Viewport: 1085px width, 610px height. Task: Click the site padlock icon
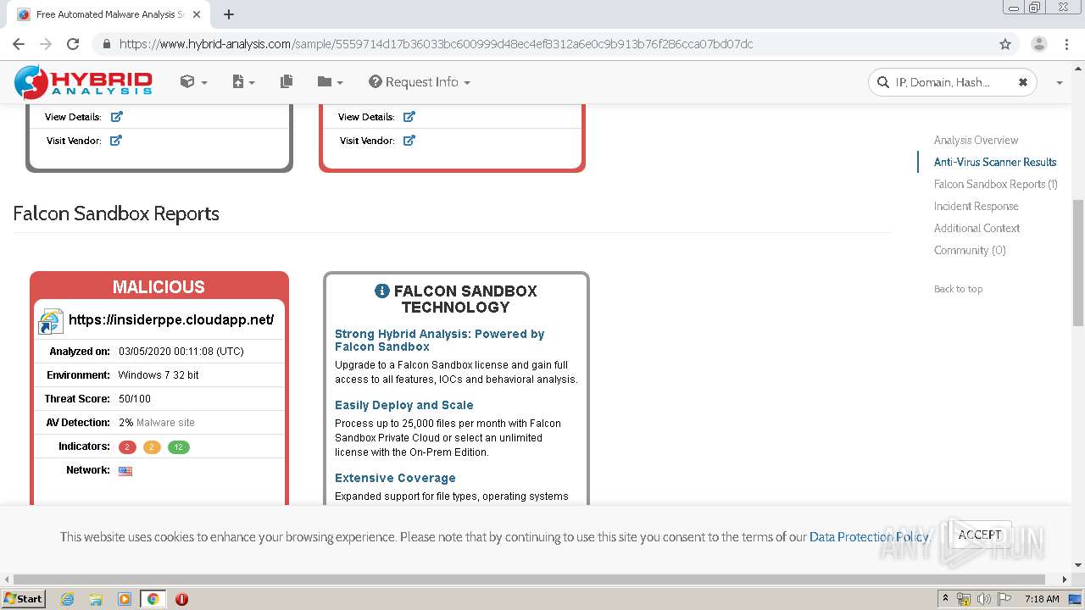pos(107,44)
